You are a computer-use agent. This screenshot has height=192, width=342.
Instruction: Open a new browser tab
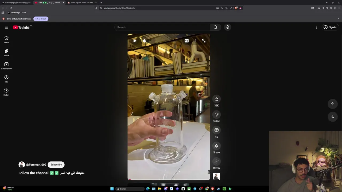click(101, 3)
